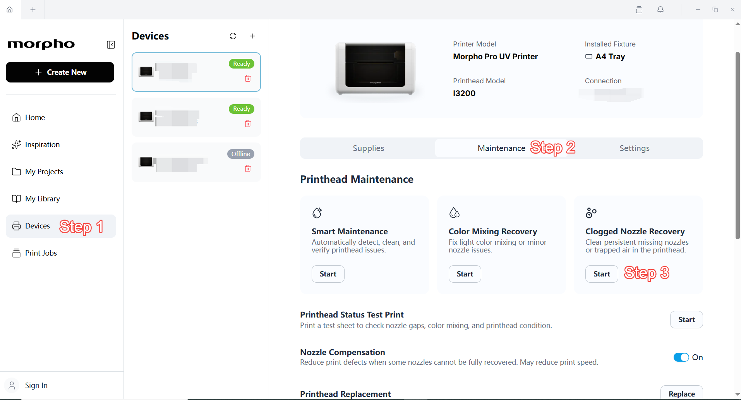Add a new device with plus icon
The width and height of the screenshot is (741, 400).
click(x=252, y=36)
